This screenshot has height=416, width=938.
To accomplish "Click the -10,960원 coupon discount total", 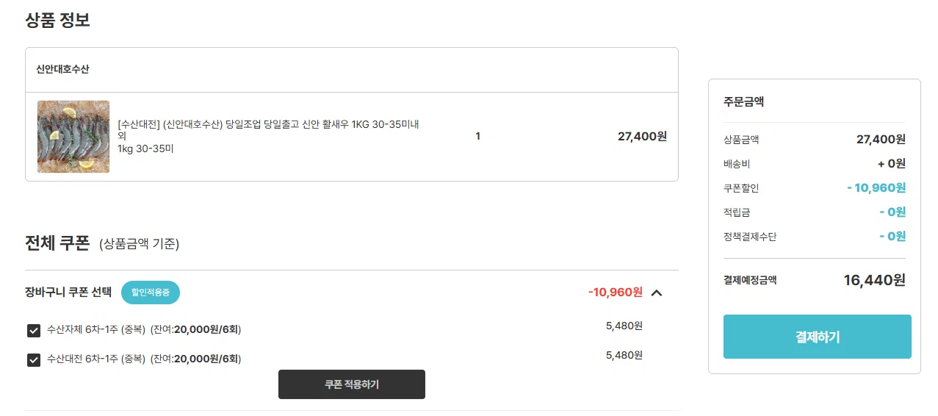I will coord(616,292).
